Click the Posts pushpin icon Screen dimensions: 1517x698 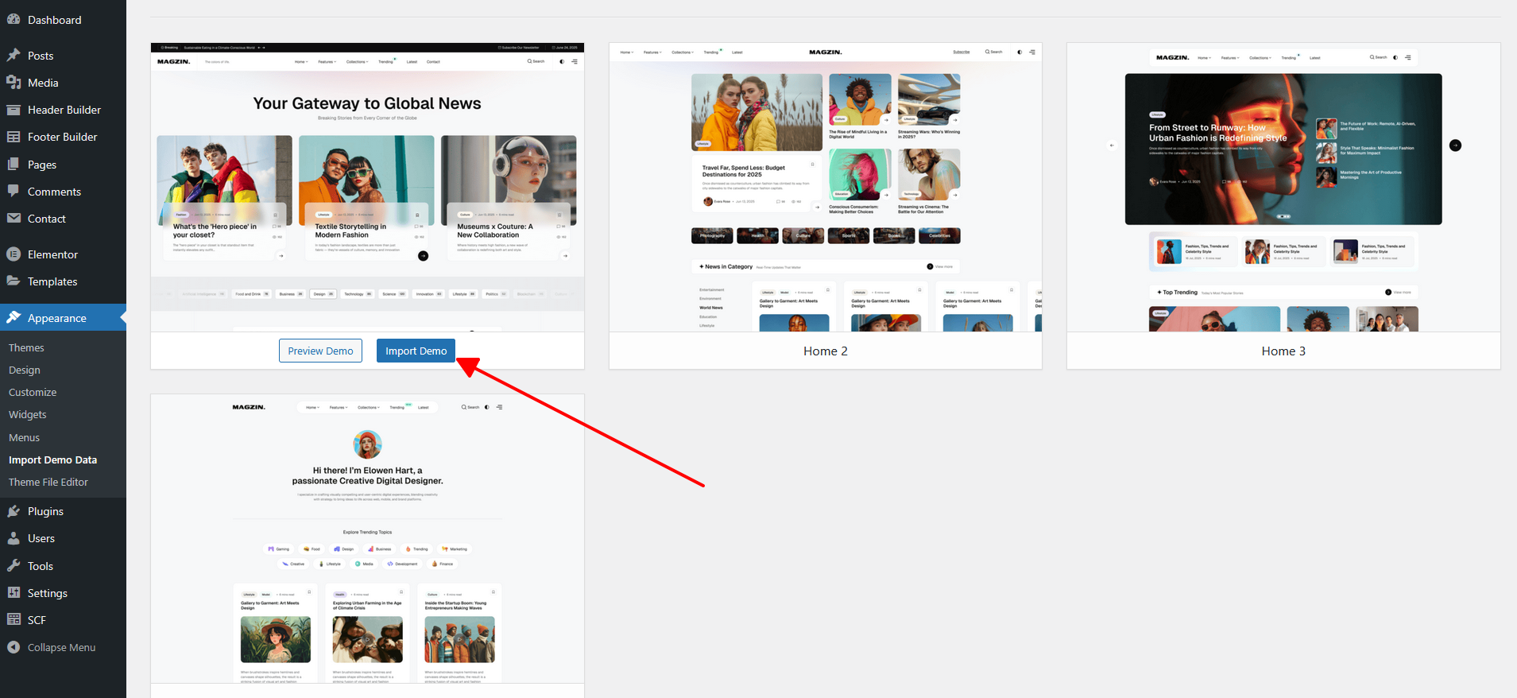(14, 56)
